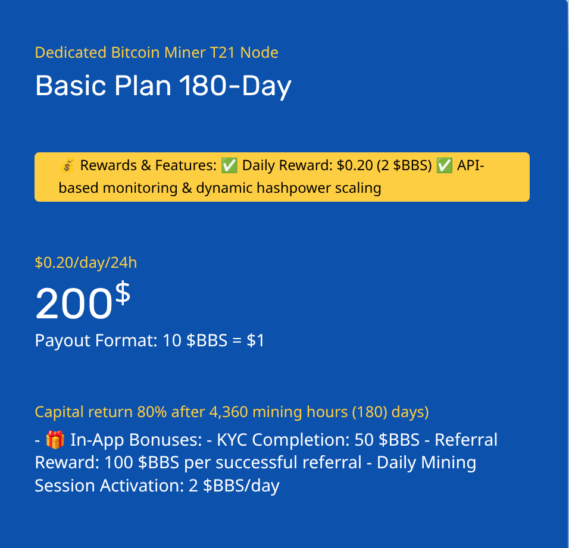Click the In-App Bonuses text
569x548 pixels.
pyautogui.click(x=136, y=440)
